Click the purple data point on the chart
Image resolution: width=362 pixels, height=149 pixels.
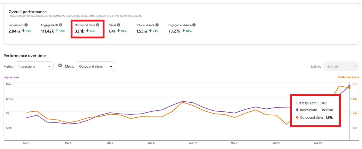click(349, 86)
